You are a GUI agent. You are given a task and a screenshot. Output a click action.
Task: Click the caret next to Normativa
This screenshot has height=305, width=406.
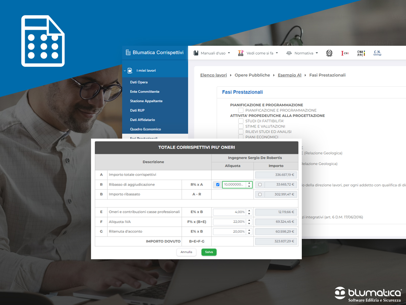click(317, 53)
